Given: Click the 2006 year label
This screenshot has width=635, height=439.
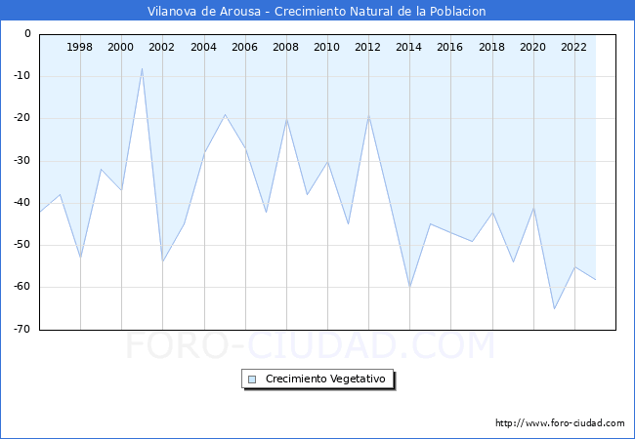Looking at the screenshot, I should [x=244, y=47].
